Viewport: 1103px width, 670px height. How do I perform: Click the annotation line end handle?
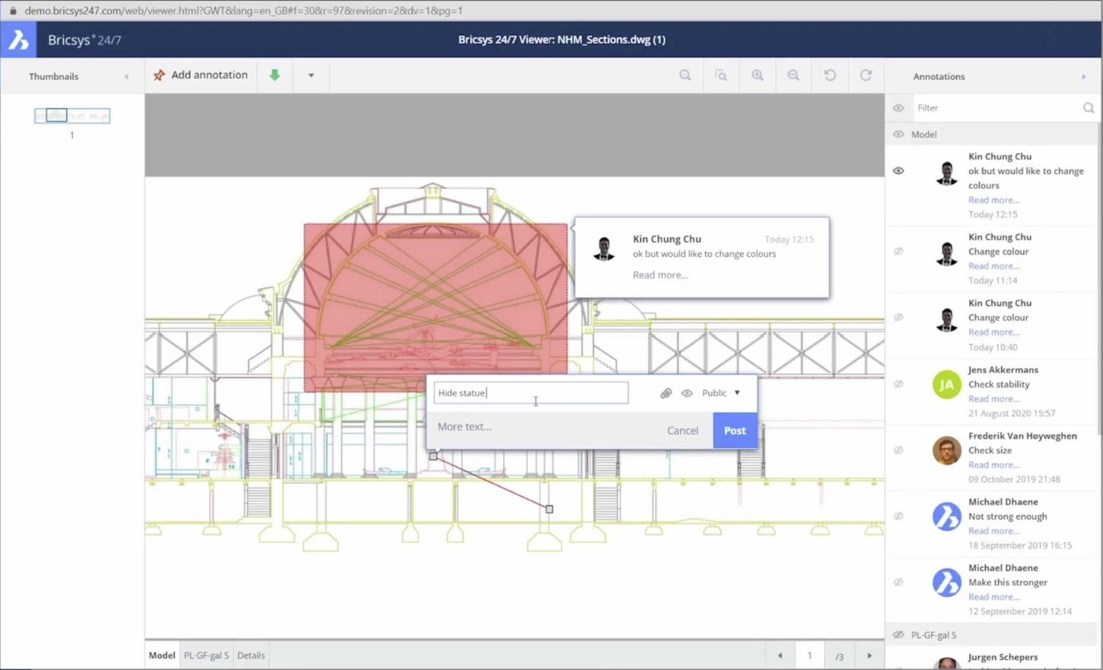(549, 509)
